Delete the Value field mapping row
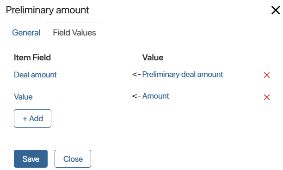 [266, 97]
